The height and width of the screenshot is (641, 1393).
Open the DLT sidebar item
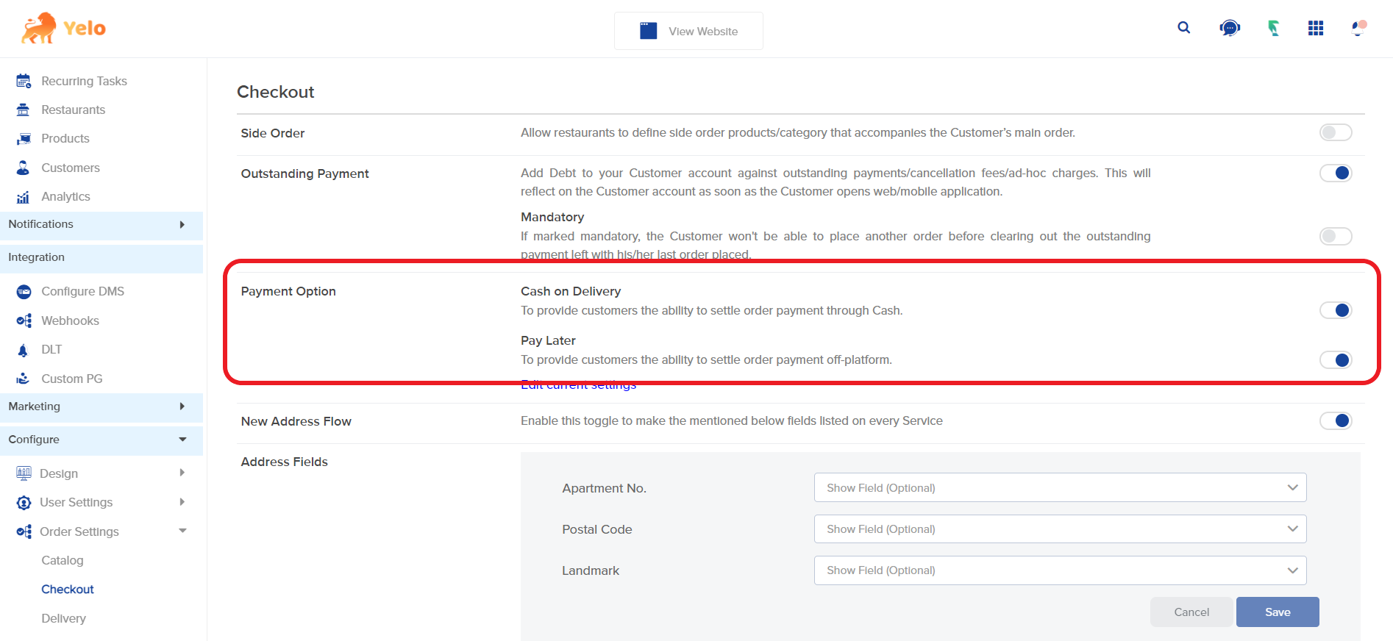[51, 350]
